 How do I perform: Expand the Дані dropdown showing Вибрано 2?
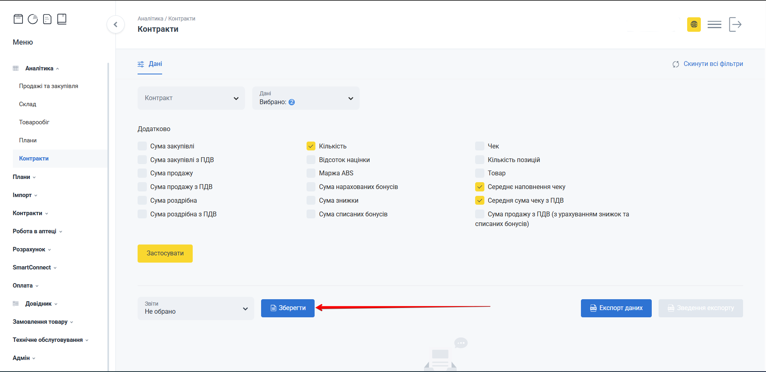pos(306,98)
